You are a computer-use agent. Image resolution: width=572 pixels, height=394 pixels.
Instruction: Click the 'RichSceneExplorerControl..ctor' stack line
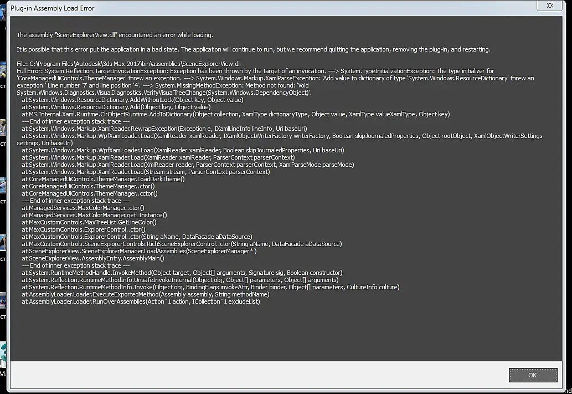pos(182,244)
